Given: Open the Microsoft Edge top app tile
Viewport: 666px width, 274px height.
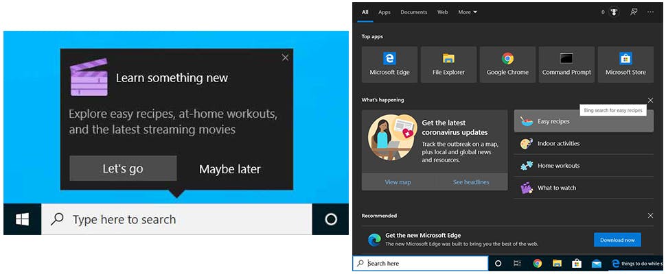Looking at the screenshot, I should point(389,64).
